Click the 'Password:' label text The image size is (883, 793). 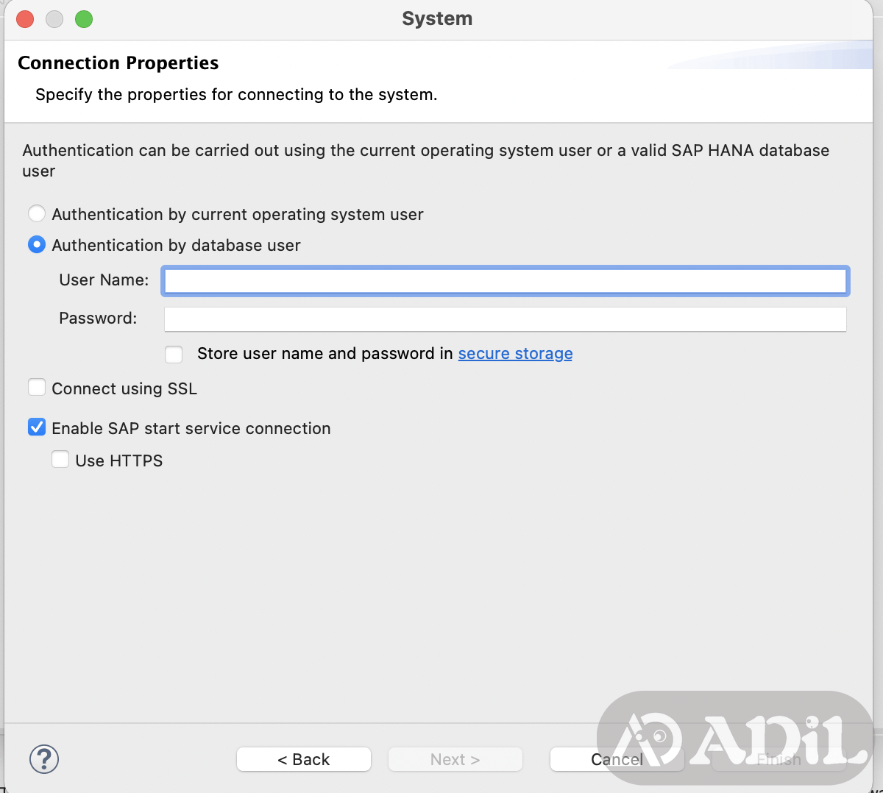coord(98,319)
